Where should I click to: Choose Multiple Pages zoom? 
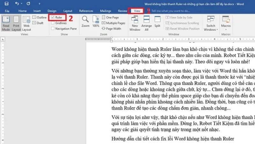[113, 23]
